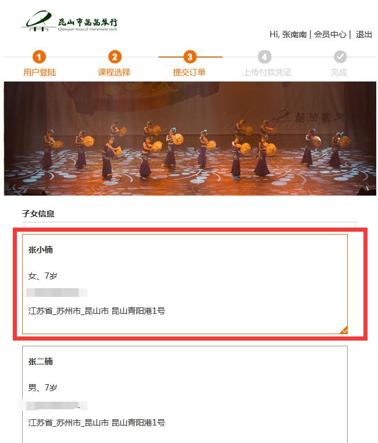The image size is (378, 443).
Task: Click step 3 circle icon 提交订单
Action: pyautogui.click(x=190, y=57)
